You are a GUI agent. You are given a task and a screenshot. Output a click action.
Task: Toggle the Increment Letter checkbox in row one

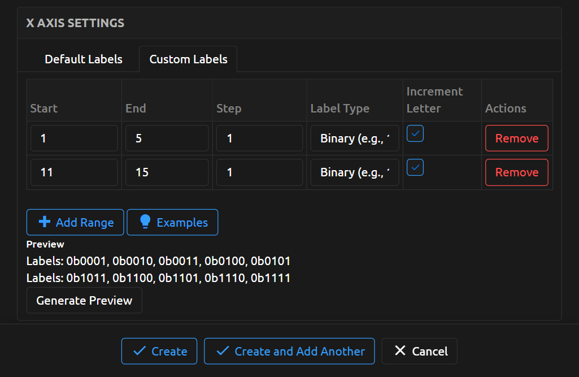[415, 133]
